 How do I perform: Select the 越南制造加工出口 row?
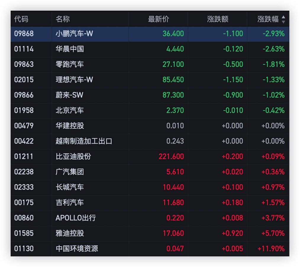(84, 141)
